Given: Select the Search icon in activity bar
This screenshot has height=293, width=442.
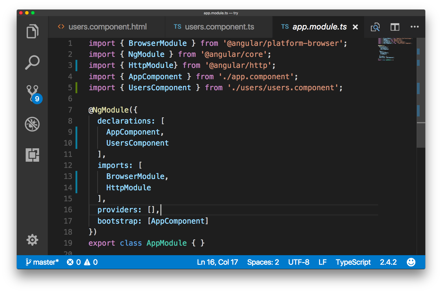Looking at the screenshot, I should [x=32, y=62].
